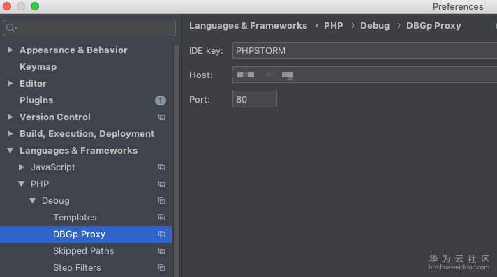
Task: Click the project-level icon beside Debug
Action: click(x=162, y=201)
